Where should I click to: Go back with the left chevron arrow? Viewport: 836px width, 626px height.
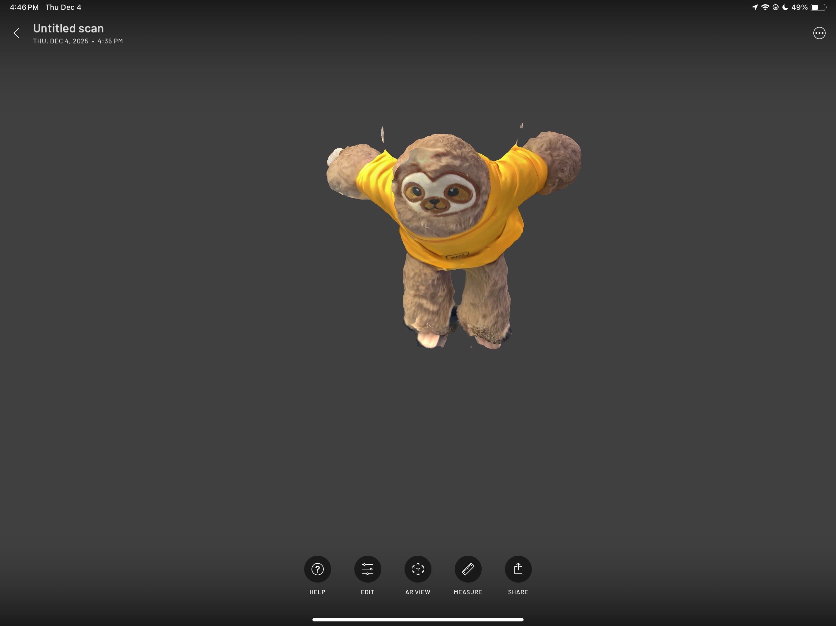17,33
